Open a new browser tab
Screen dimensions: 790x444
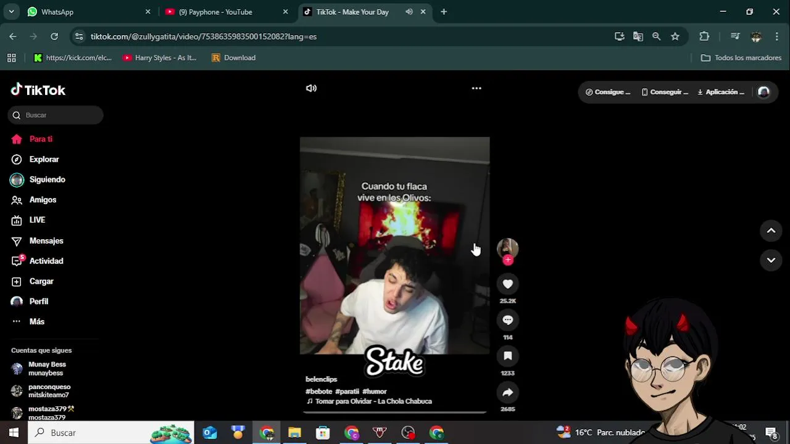coord(444,12)
